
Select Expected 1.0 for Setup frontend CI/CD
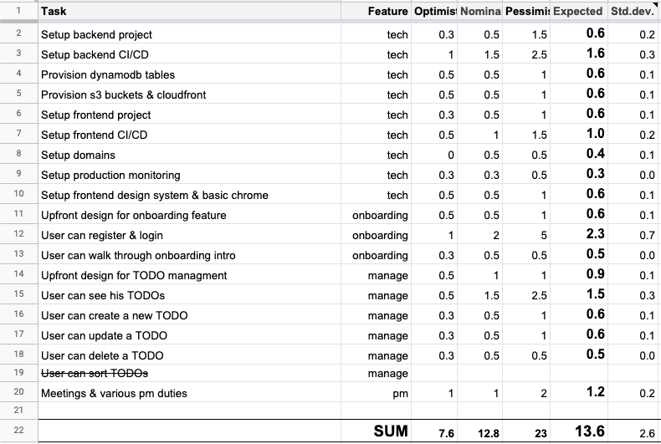pos(579,135)
